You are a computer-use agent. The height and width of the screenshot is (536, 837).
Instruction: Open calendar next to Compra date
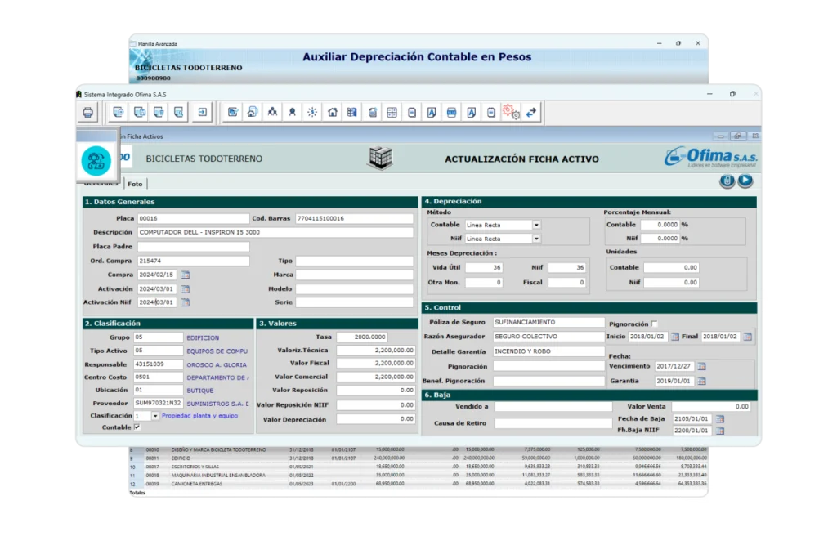(x=186, y=275)
